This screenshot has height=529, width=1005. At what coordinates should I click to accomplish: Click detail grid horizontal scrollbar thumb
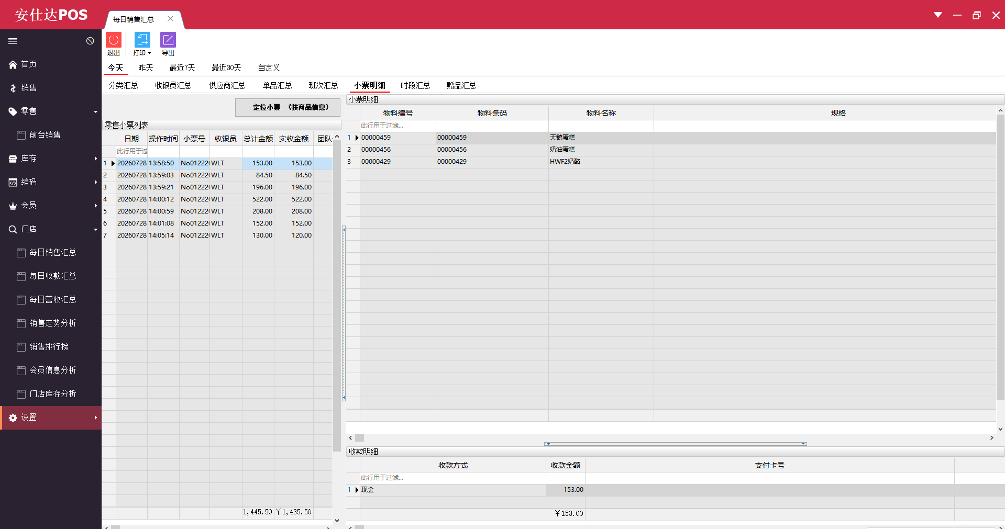(x=360, y=437)
